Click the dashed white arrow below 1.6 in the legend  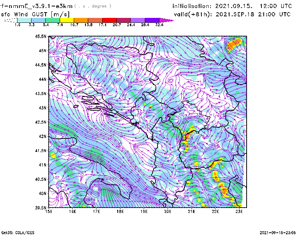(11, 20)
